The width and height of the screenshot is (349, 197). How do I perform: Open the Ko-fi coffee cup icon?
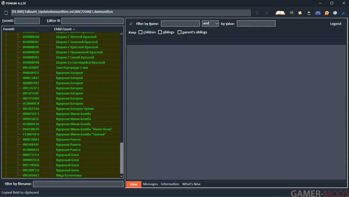coord(335,13)
